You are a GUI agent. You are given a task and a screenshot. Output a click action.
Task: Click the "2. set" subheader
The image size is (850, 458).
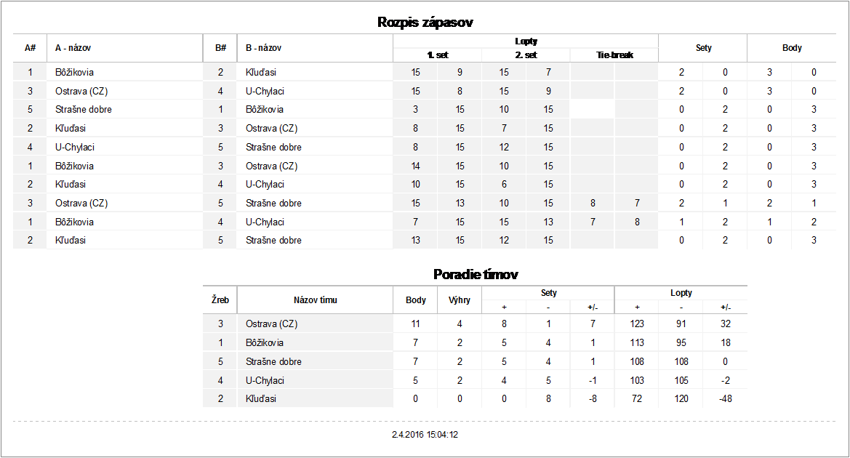(526, 55)
